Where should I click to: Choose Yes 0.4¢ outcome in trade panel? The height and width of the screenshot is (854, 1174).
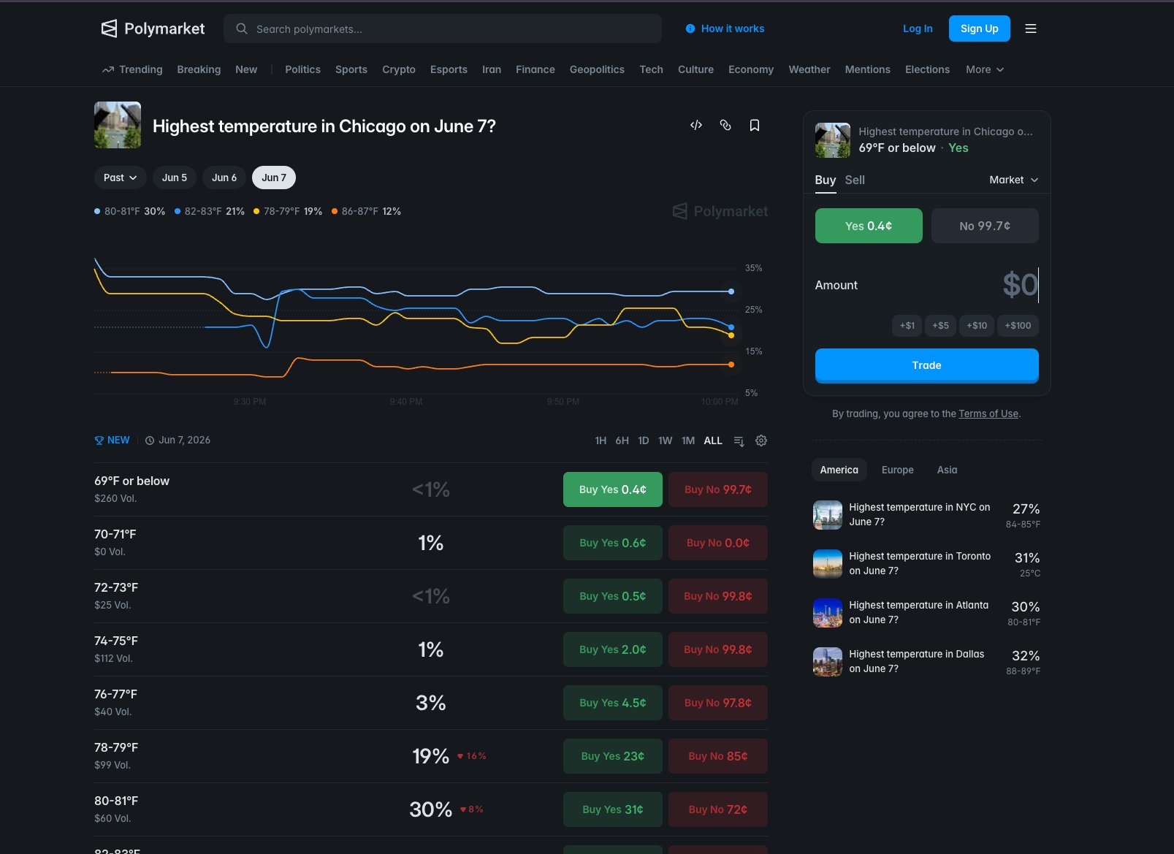[x=869, y=226]
